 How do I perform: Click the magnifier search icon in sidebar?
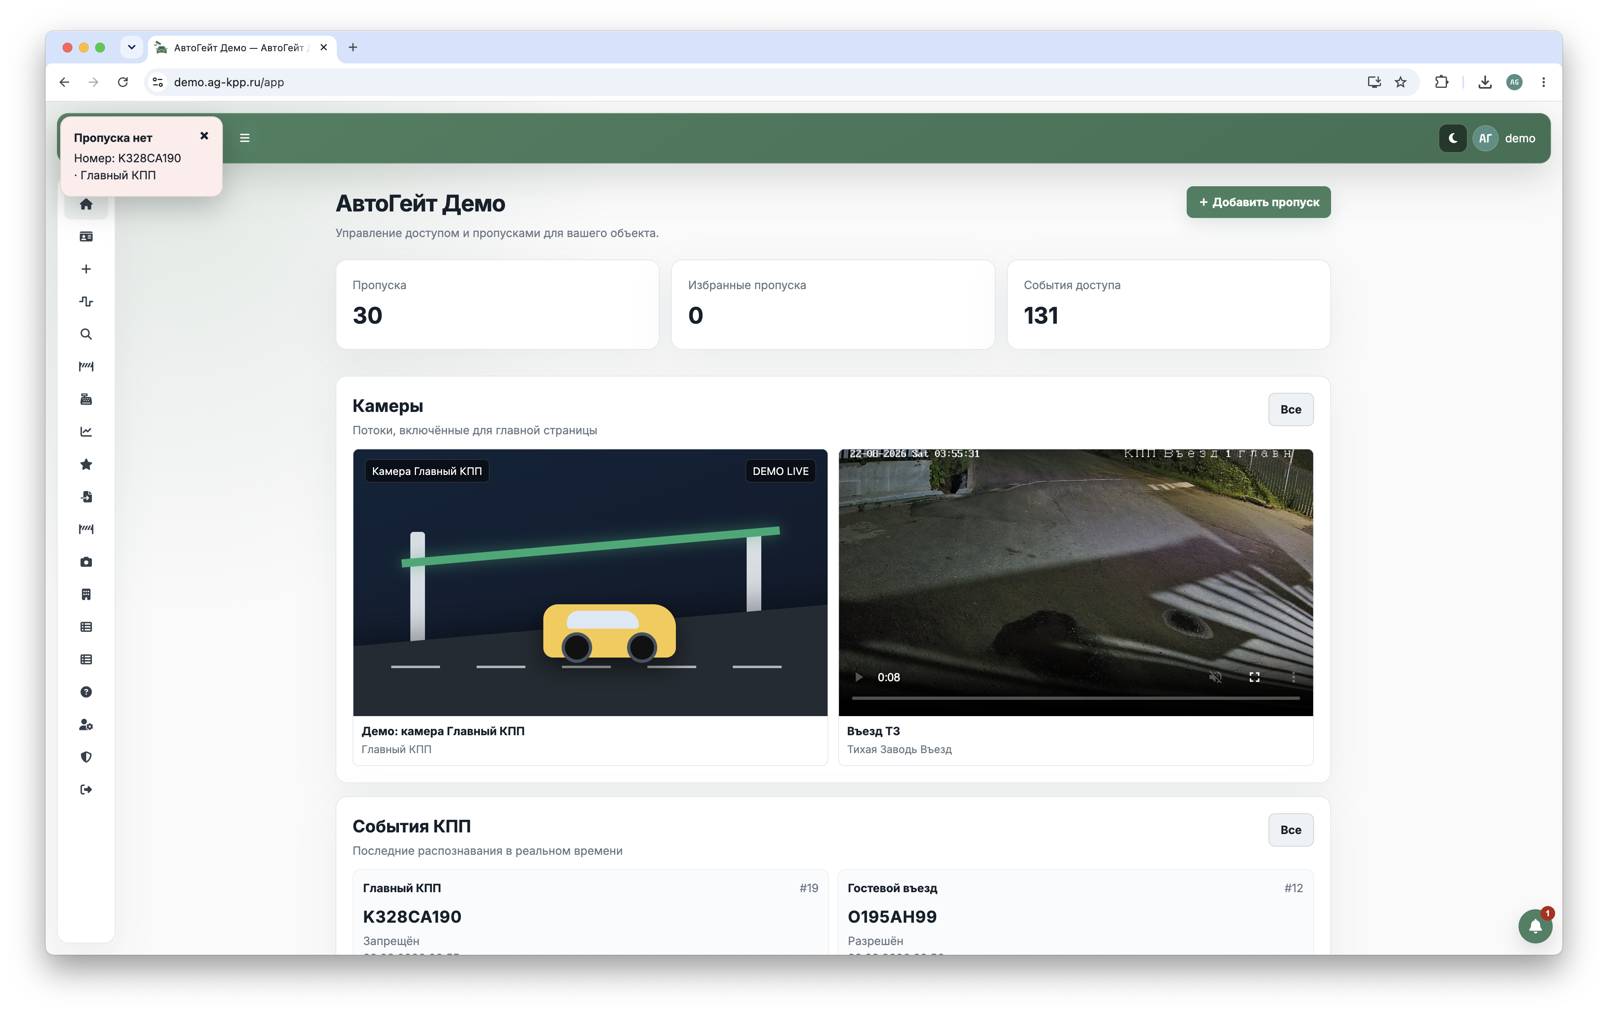coord(86,334)
